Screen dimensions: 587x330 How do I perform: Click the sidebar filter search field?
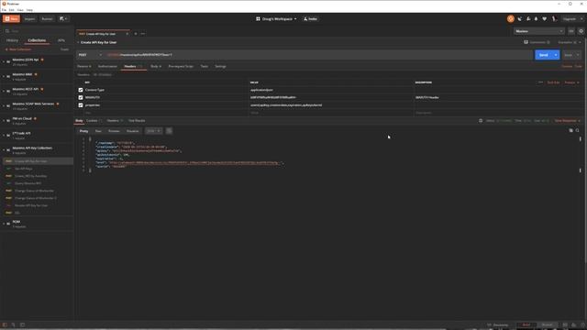pos(38,31)
